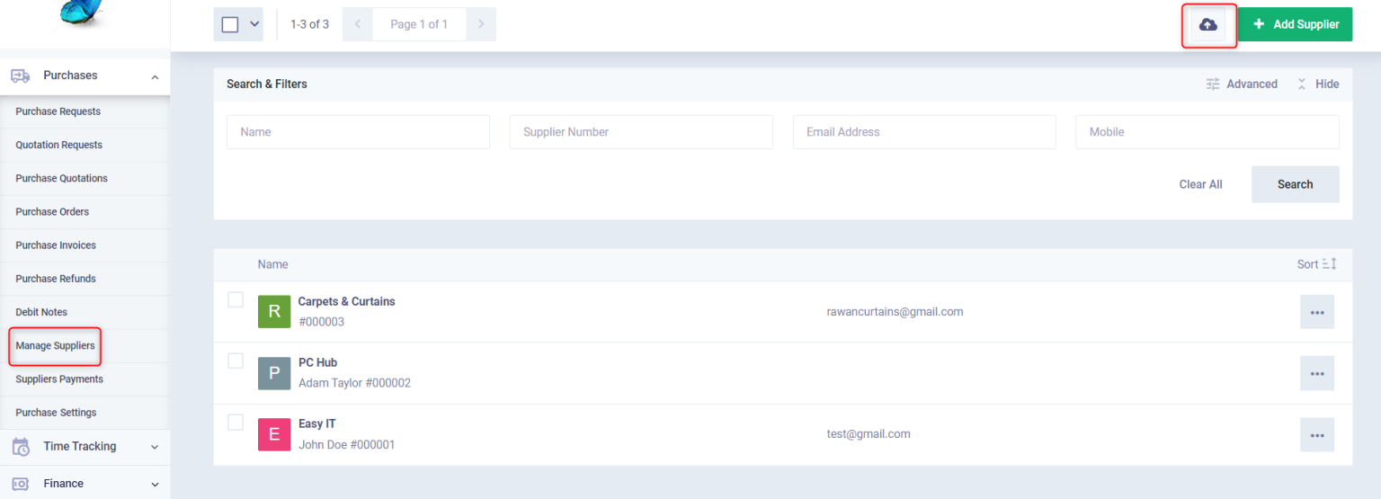
Task: Click the Add Supplier button
Action: 1295,24
